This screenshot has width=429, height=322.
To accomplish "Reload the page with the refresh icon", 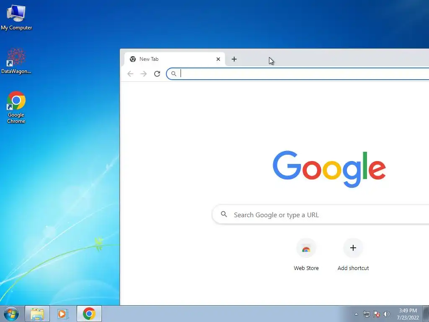I will (x=157, y=74).
